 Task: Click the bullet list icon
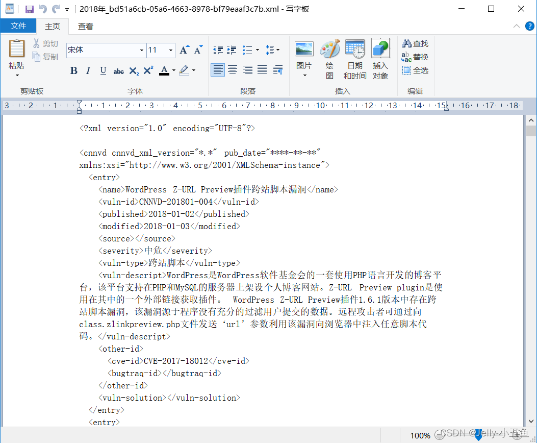point(247,50)
